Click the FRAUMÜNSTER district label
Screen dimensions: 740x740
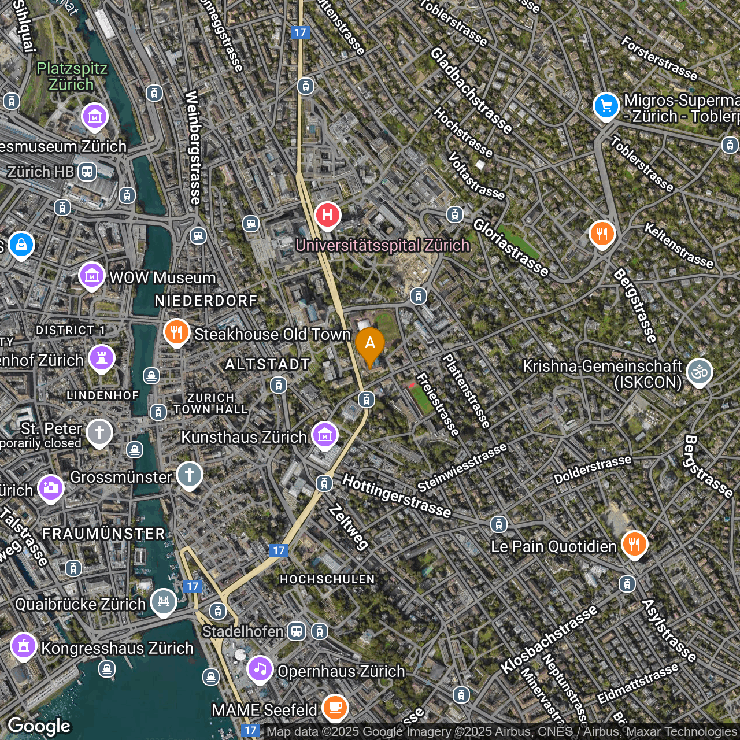pos(104,534)
